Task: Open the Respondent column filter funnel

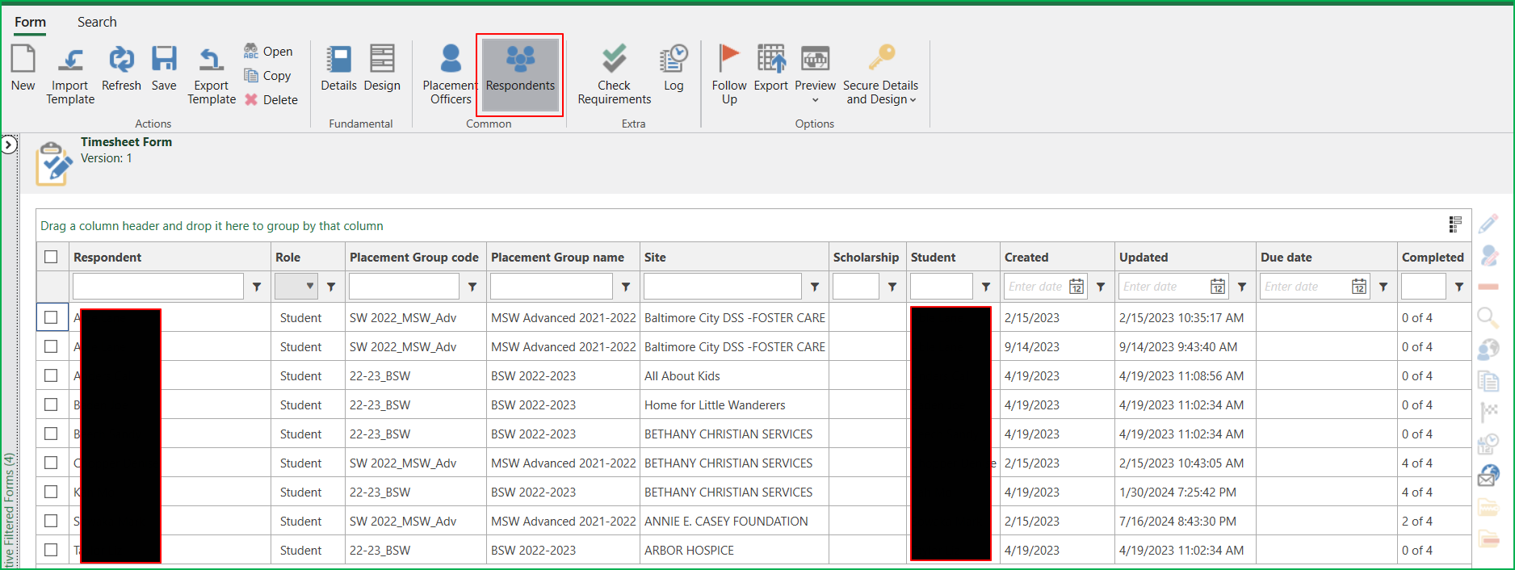Action: (257, 287)
